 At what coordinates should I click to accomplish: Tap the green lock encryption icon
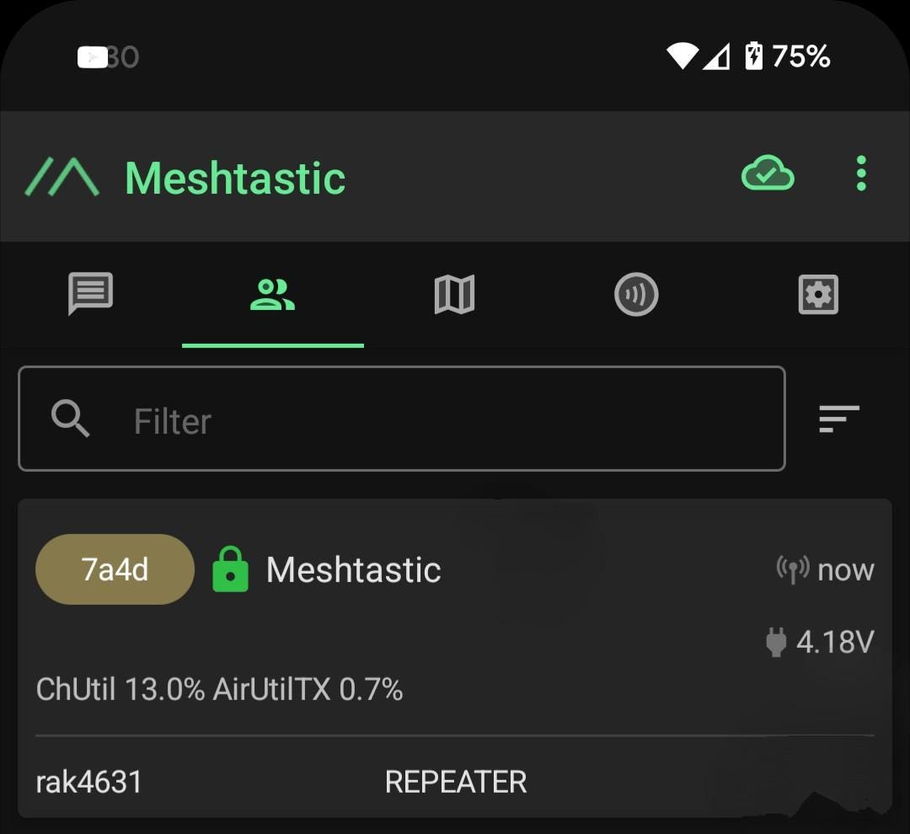(230, 569)
